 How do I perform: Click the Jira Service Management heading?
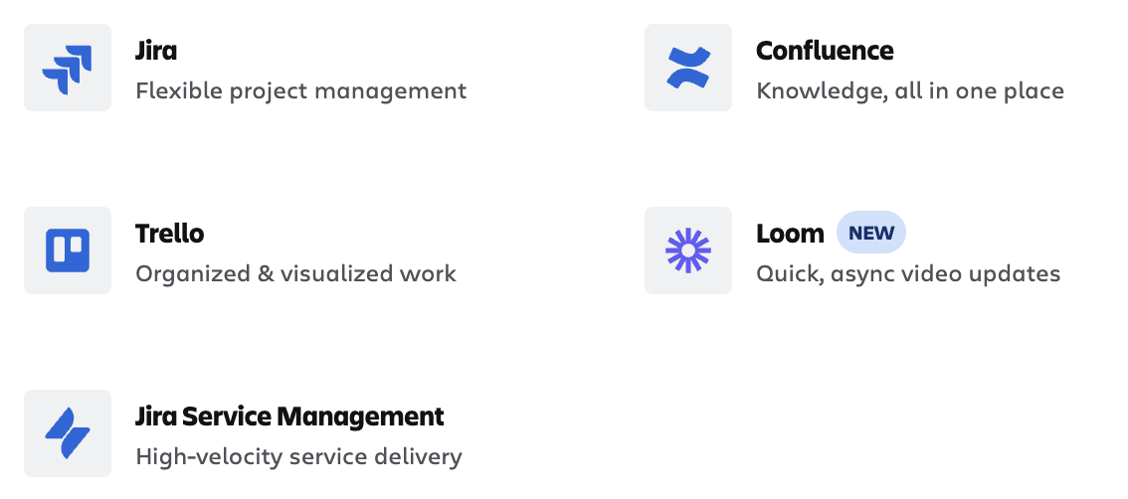289,416
